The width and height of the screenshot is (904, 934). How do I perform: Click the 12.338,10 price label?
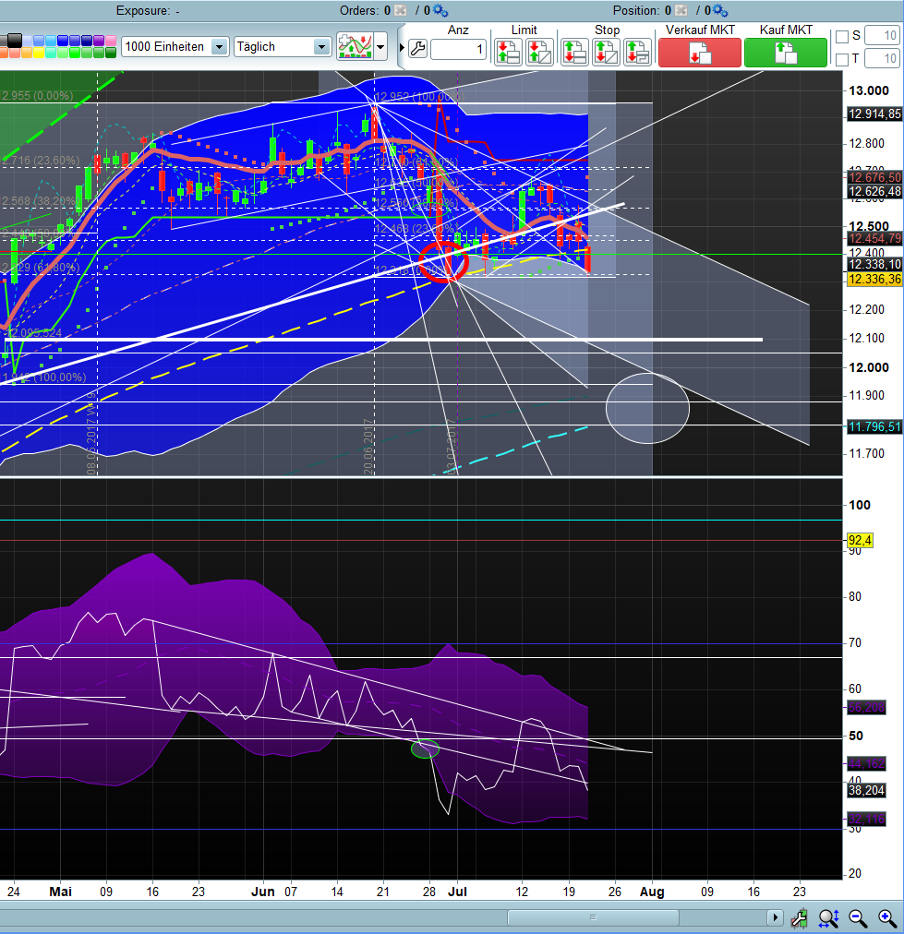coord(874,264)
